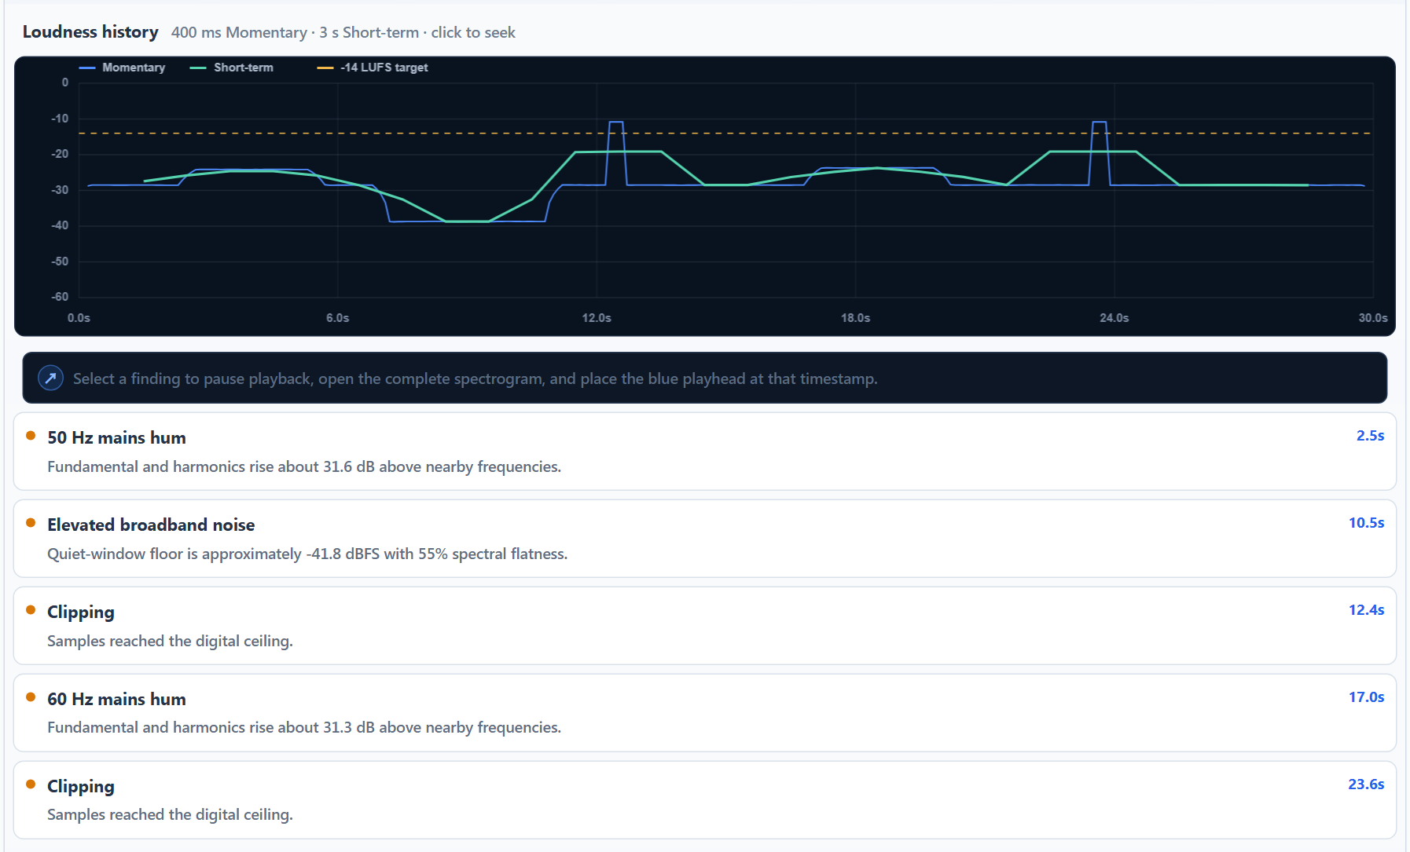Toggle the Momentary series in chart legend

click(122, 68)
